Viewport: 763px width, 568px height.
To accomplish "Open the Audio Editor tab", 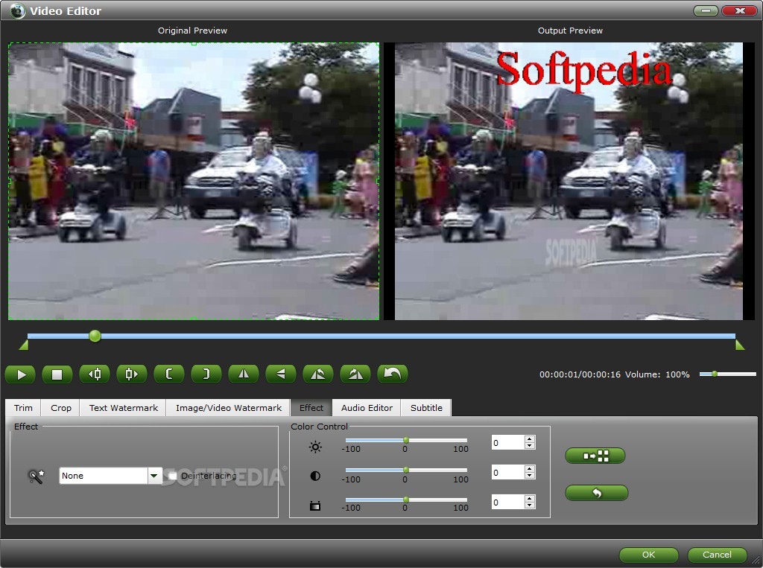I will 367,407.
